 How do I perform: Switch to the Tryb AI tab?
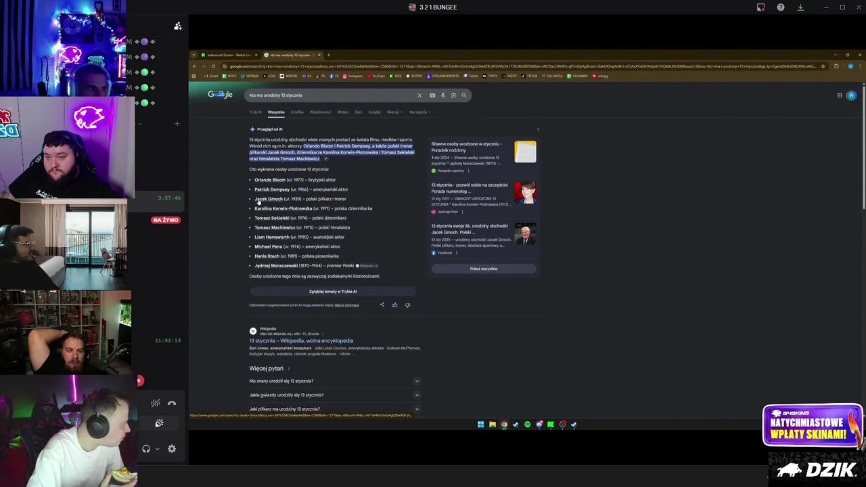tap(255, 112)
